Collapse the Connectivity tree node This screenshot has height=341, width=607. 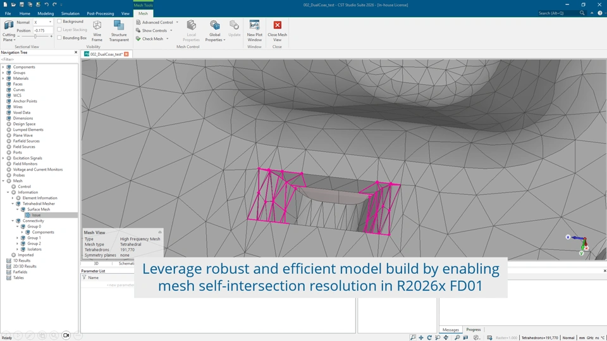[13, 221]
